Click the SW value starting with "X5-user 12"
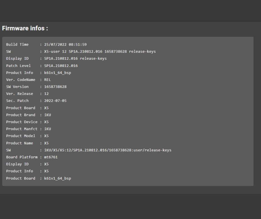The height and width of the screenshot is (219, 261). click(100, 51)
